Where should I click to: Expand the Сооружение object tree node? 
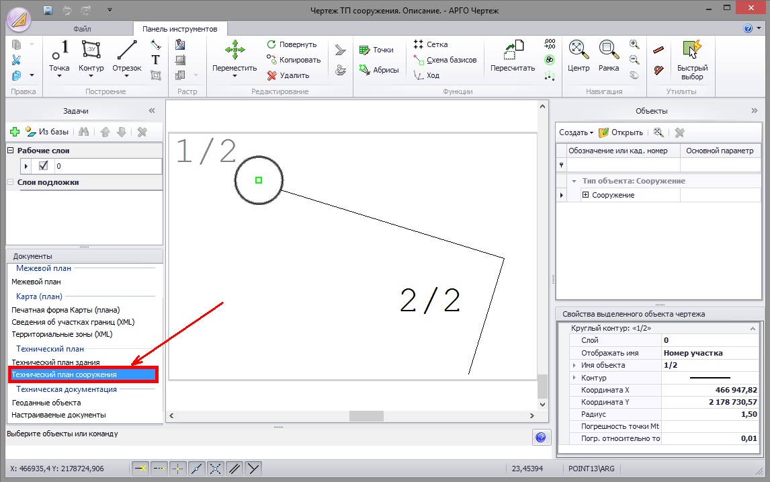[585, 195]
